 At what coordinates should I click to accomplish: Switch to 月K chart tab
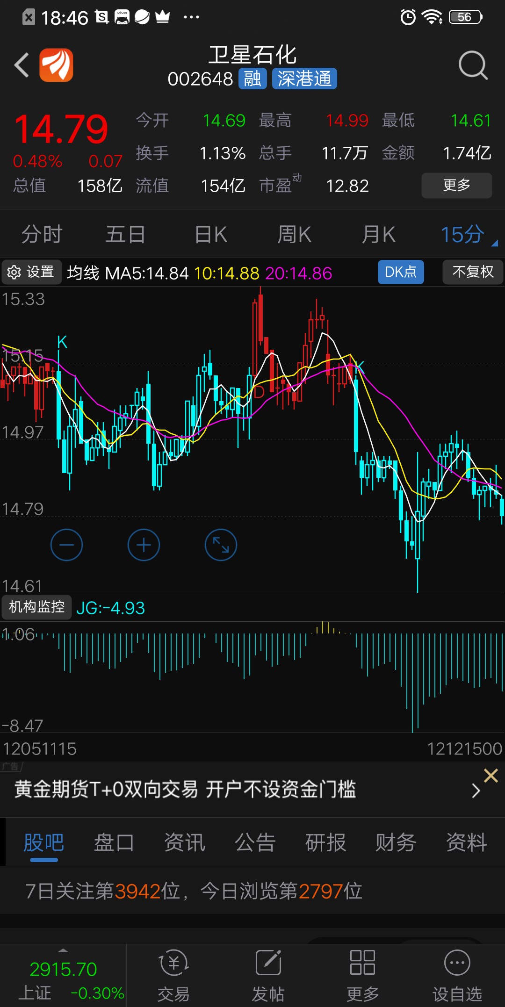(x=378, y=235)
